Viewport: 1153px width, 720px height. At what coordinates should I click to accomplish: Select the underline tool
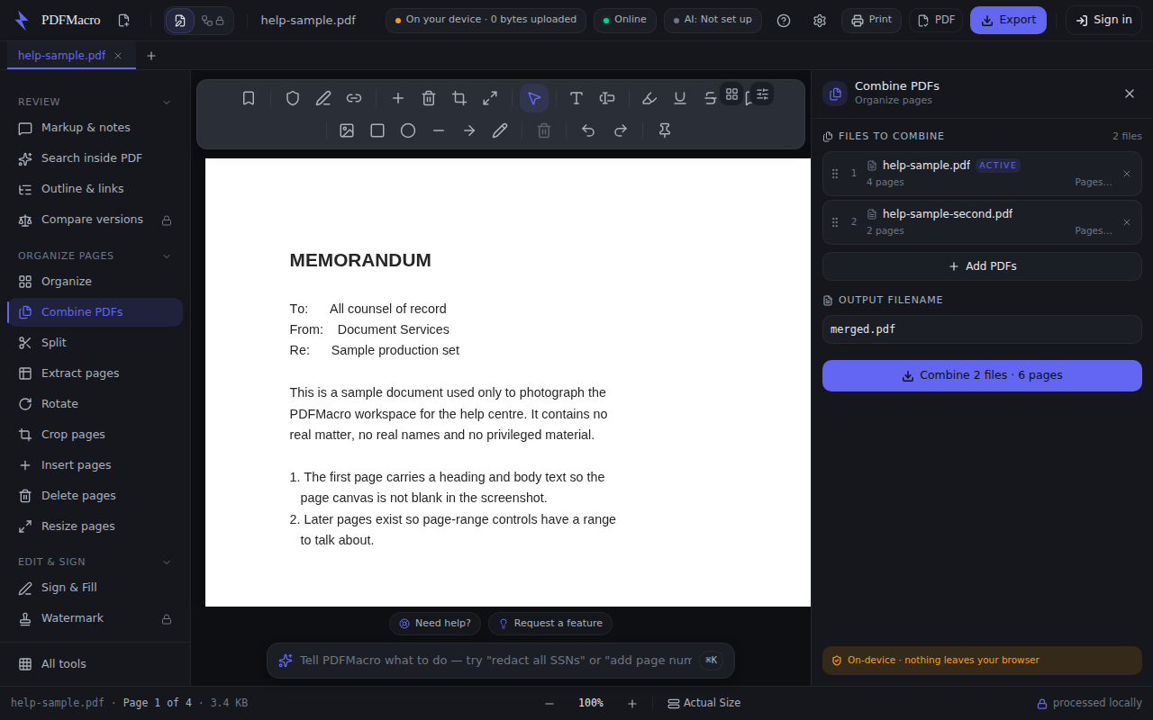click(x=680, y=98)
